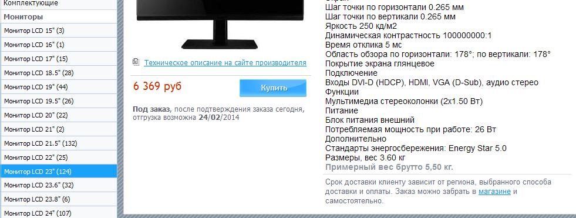Click the Купить button
Viewport: 576px width, 218px height.
273,88
